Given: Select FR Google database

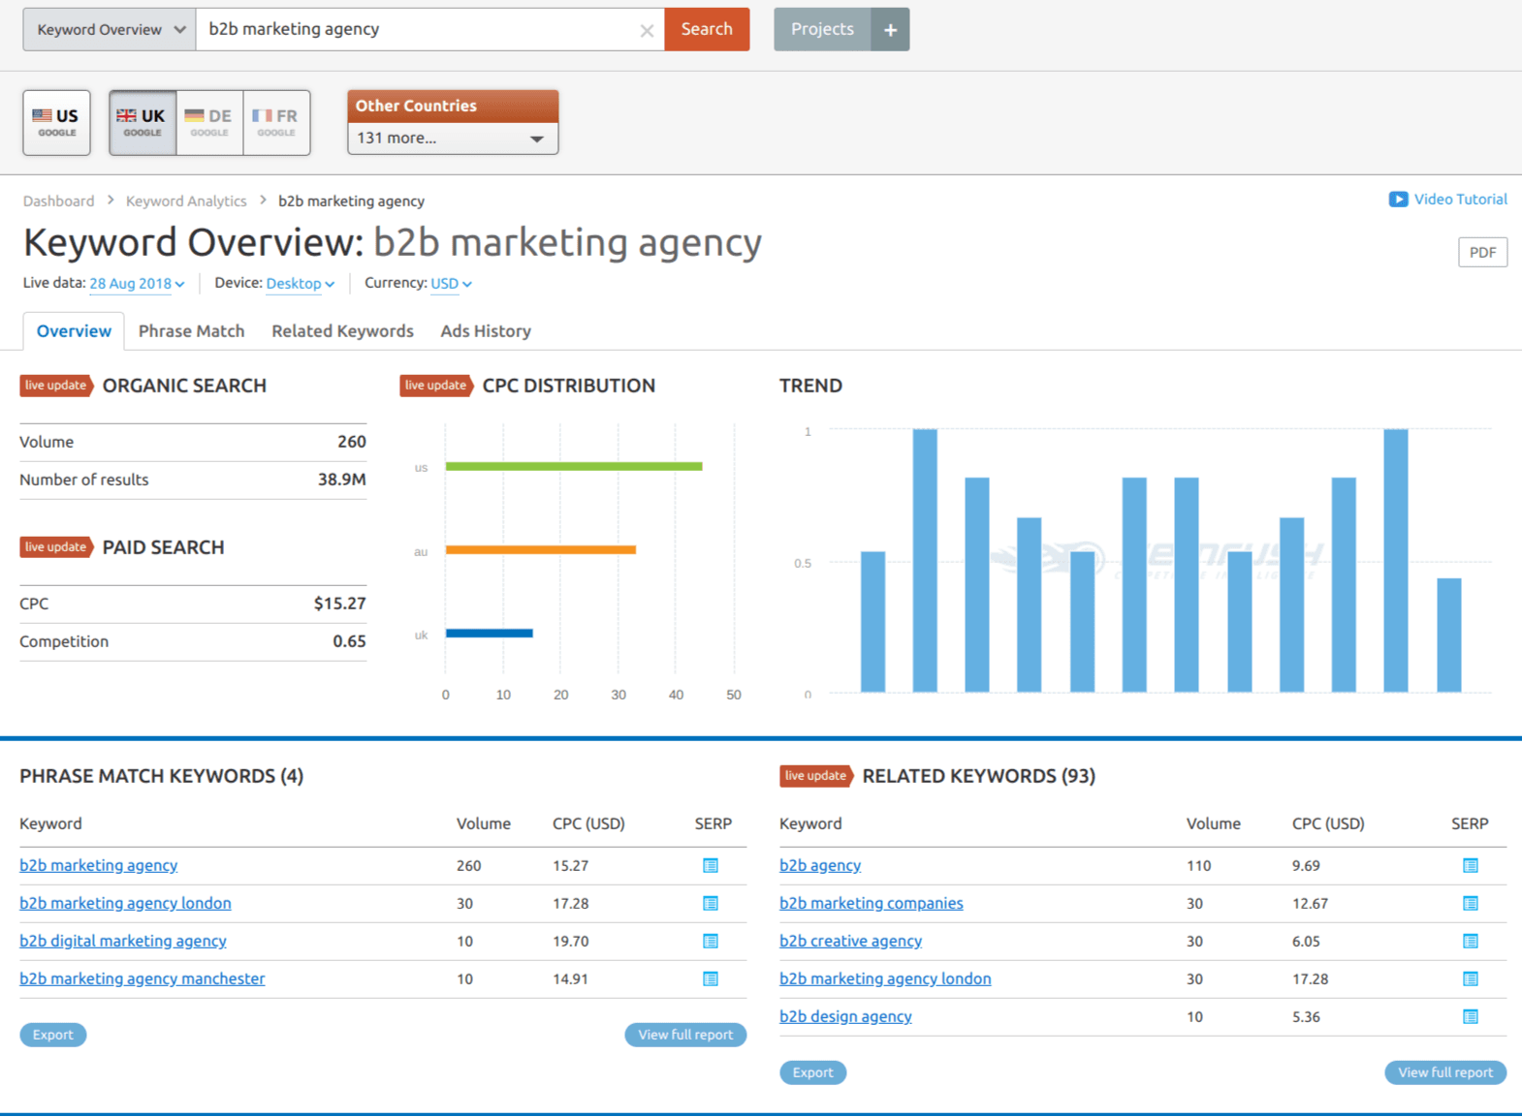Looking at the screenshot, I should (276, 122).
